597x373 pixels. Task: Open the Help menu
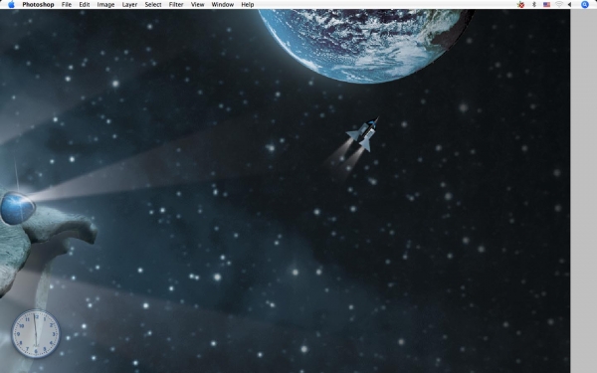pos(248,5)
